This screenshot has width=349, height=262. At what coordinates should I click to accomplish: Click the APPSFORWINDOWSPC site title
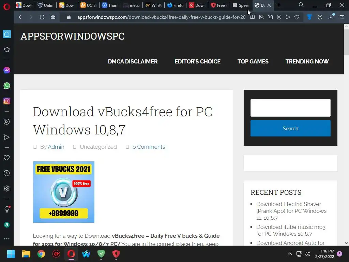pos(72,36)
